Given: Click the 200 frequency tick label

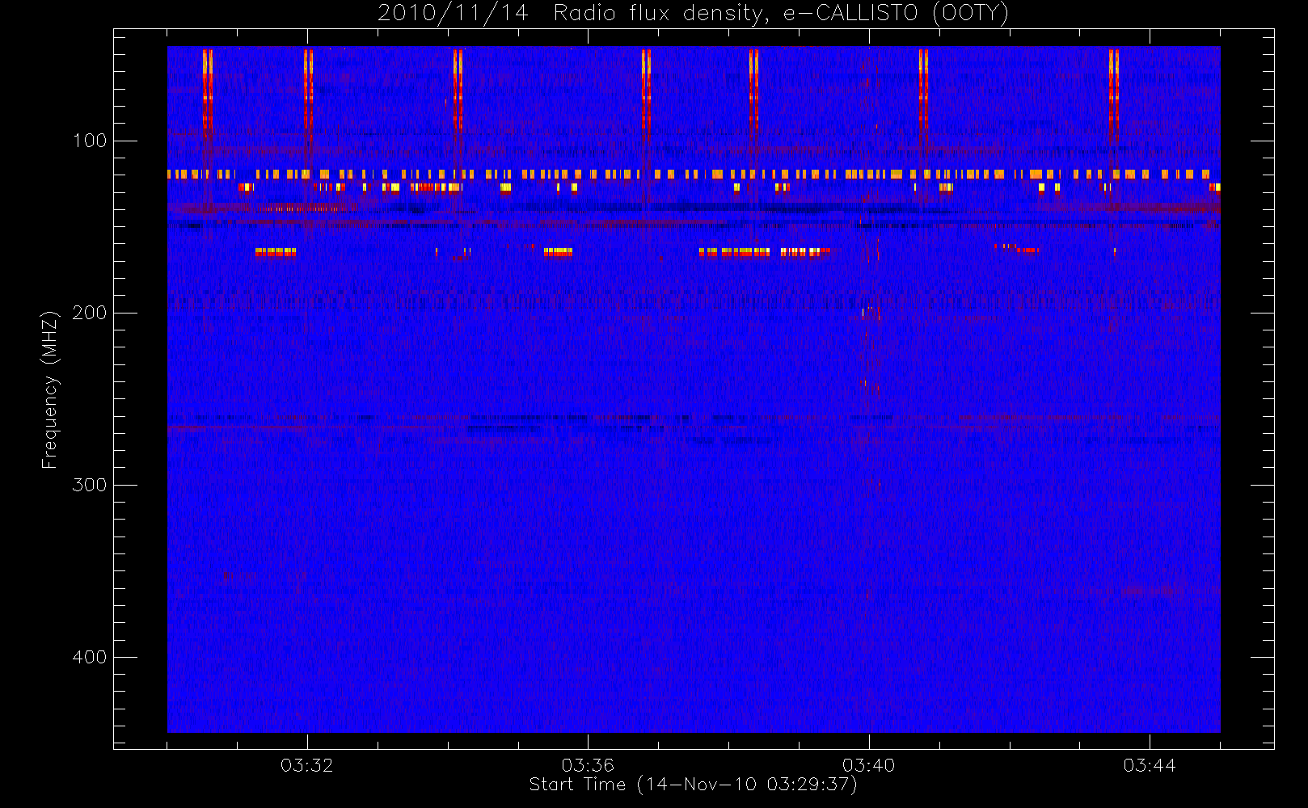Looking at the screenshot, I should coord(90,313).
